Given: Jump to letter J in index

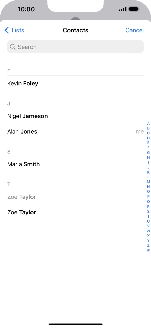Looking at the screenshot, I should coord(148,167).
